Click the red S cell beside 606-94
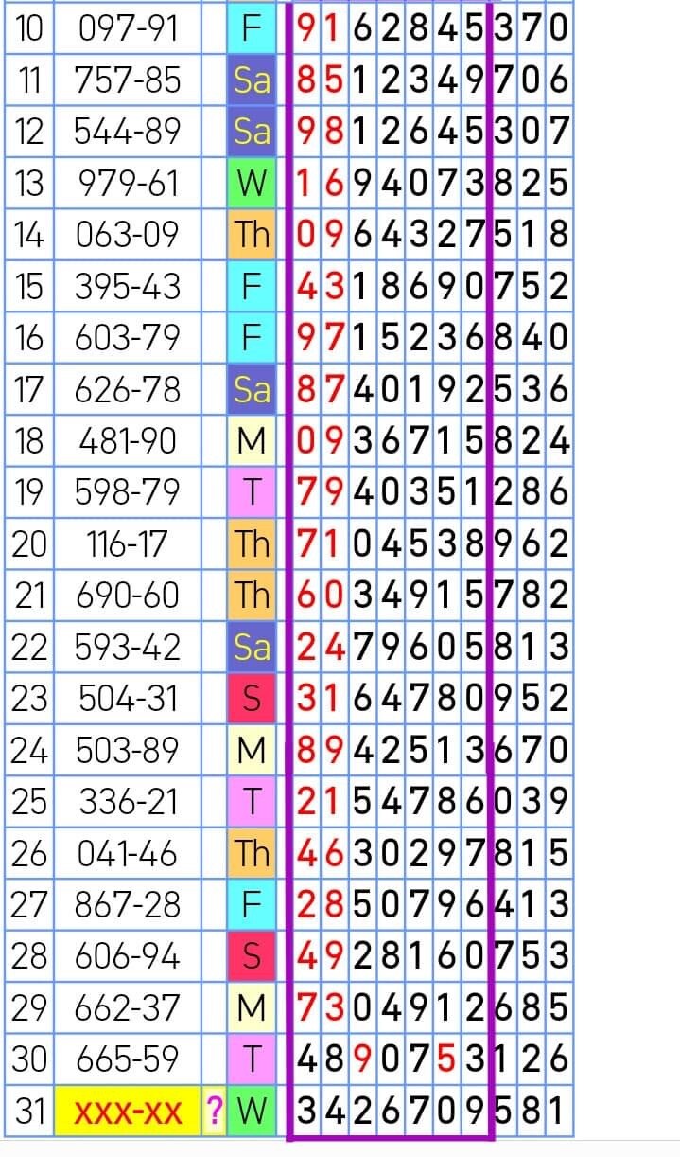Viewport: 680px width, 1157px height. pos(252,955)
